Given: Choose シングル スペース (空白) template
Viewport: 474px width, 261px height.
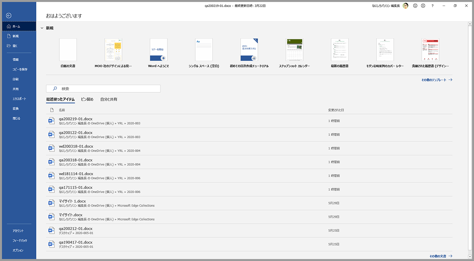Looking at the screenshot, I should (204, 53).
